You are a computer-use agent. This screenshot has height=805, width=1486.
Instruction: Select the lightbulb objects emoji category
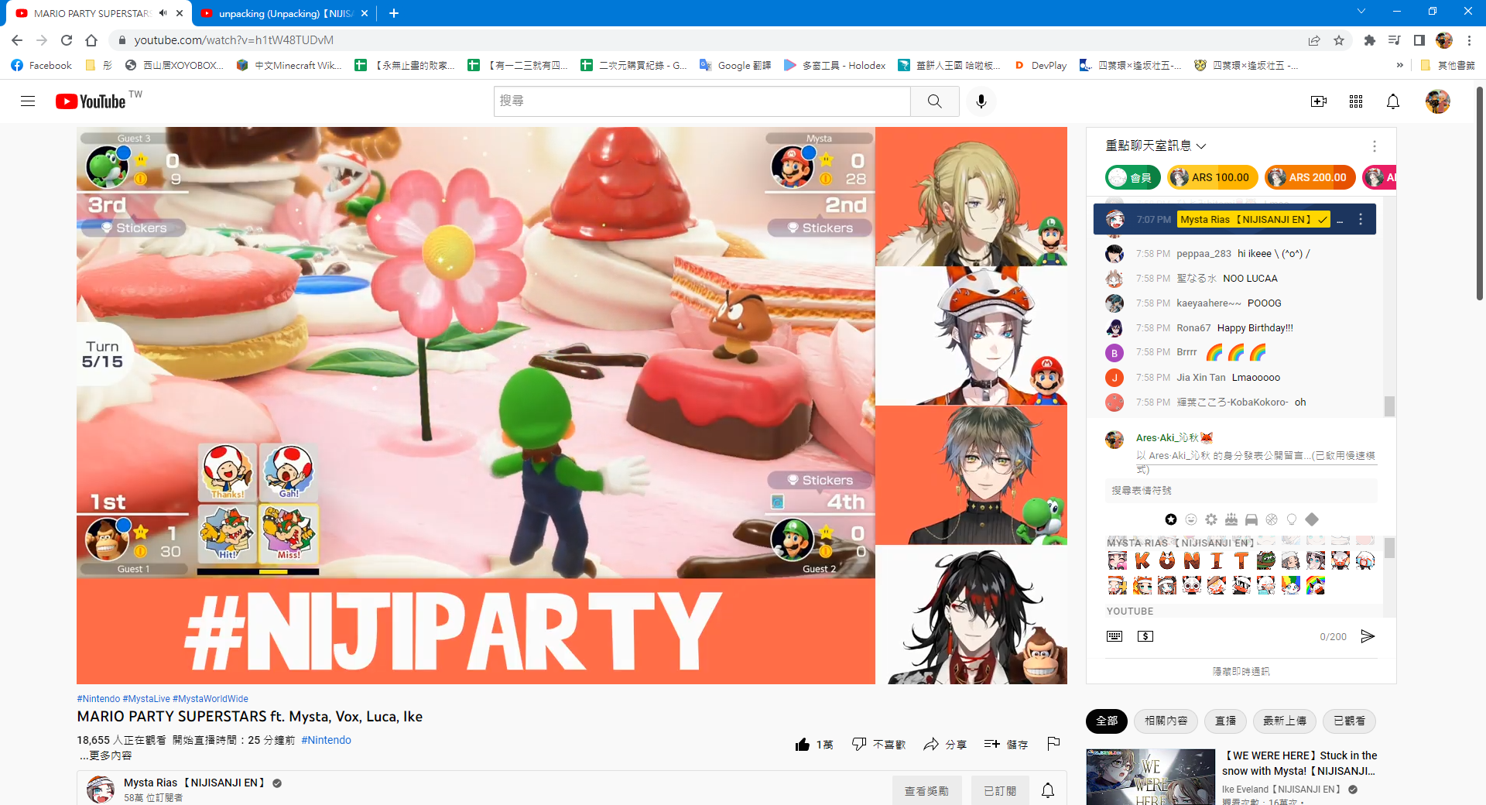pos(1292,519)
